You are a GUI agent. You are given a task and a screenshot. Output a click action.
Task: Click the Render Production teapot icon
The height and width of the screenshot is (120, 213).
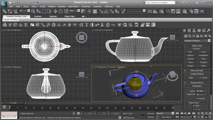pyautogui.click(x=202, y=11)
